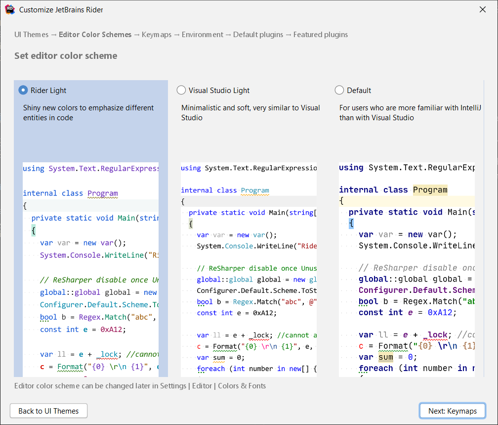Go to the UI Themes breadcrumb step
Screen dimensions: 498x425
tap(32, 35)
